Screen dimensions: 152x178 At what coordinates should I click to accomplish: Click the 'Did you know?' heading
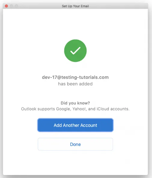(x=75, y=103)
